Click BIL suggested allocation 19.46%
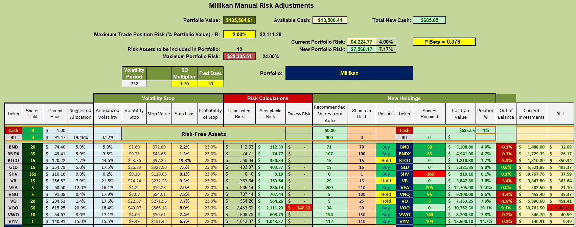This screenshot has height=227, width=576. [x=80, y=137]
